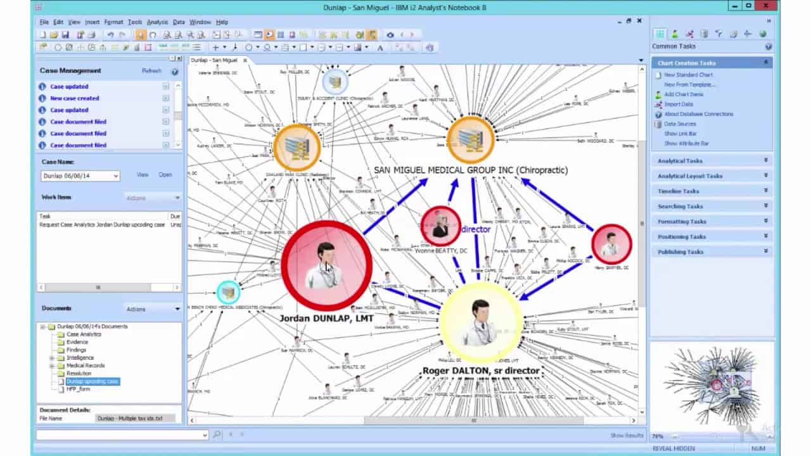This screenshot has height=456, width=811.
Task: Open the green grid task pane icon
Action: point(660,34)
